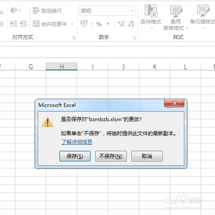Select column G header
This screenshot has width=215, height=215.
click(x=31, y=67)
